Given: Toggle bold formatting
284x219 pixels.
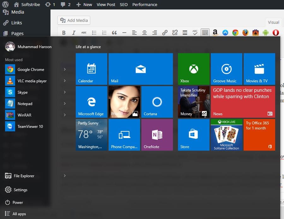Looking at the screenshot, I should click(63, 32).
